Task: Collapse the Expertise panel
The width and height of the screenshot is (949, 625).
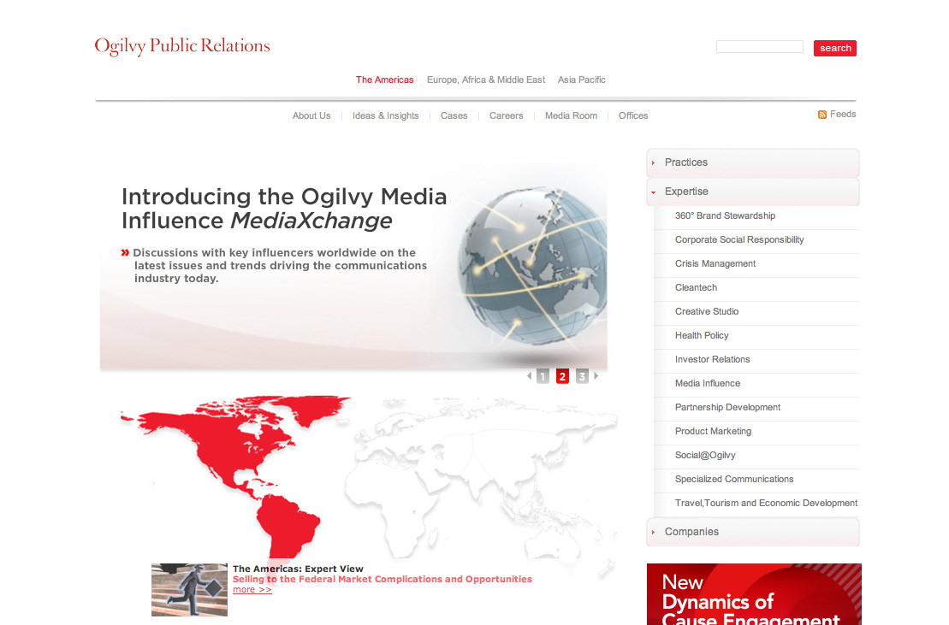Action: (753, 192)
